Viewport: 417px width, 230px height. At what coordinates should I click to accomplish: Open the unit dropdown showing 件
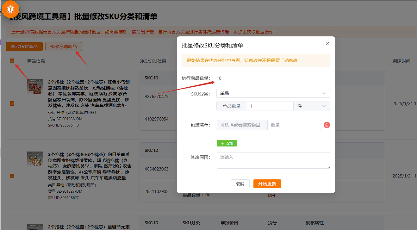click(x=311, y=106)
